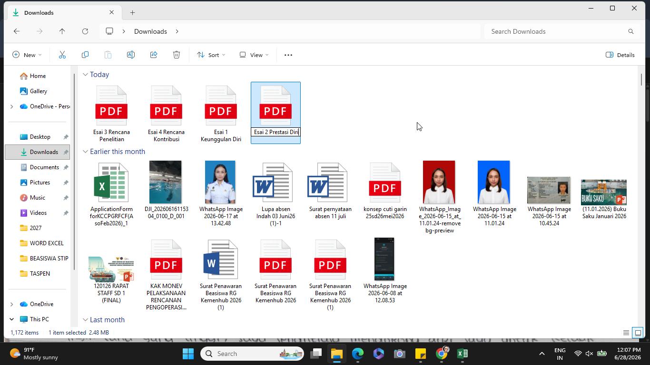Click the file rename text box
This screenshot has height=365, width=650.
276,132
